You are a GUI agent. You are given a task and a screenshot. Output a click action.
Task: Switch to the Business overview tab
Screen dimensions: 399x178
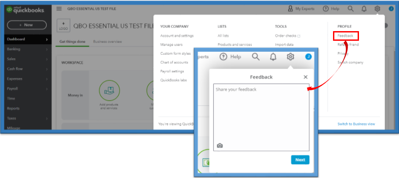click(x=107, y=42)
